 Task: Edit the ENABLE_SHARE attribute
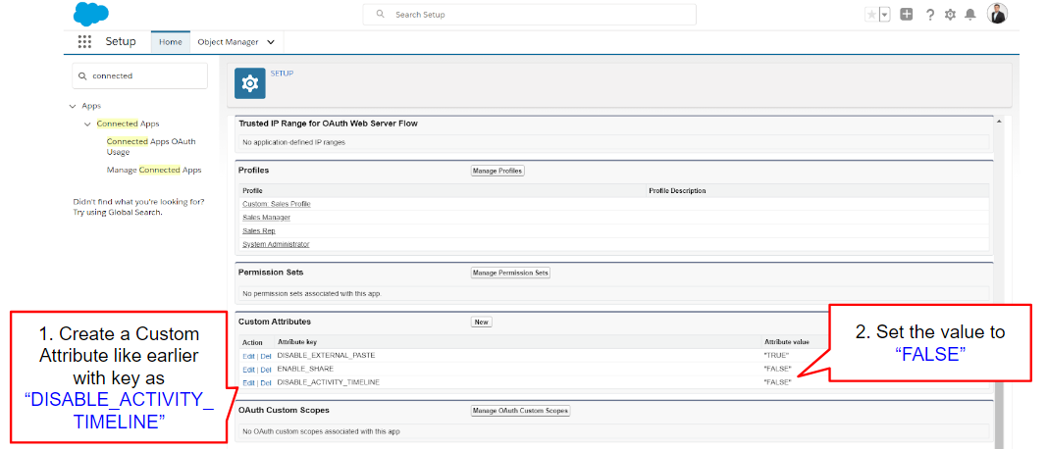248,369
